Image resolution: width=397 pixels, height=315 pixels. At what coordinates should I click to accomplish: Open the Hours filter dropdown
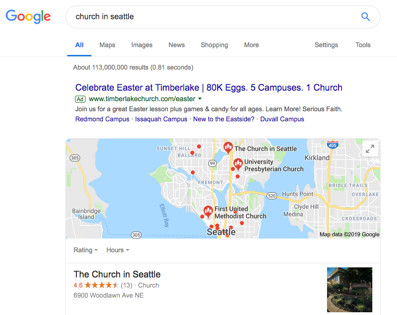tap(117, 250)
